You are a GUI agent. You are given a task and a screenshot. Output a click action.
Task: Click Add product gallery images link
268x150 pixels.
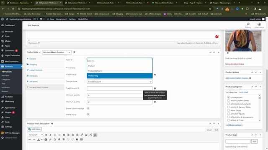point(237,78)
